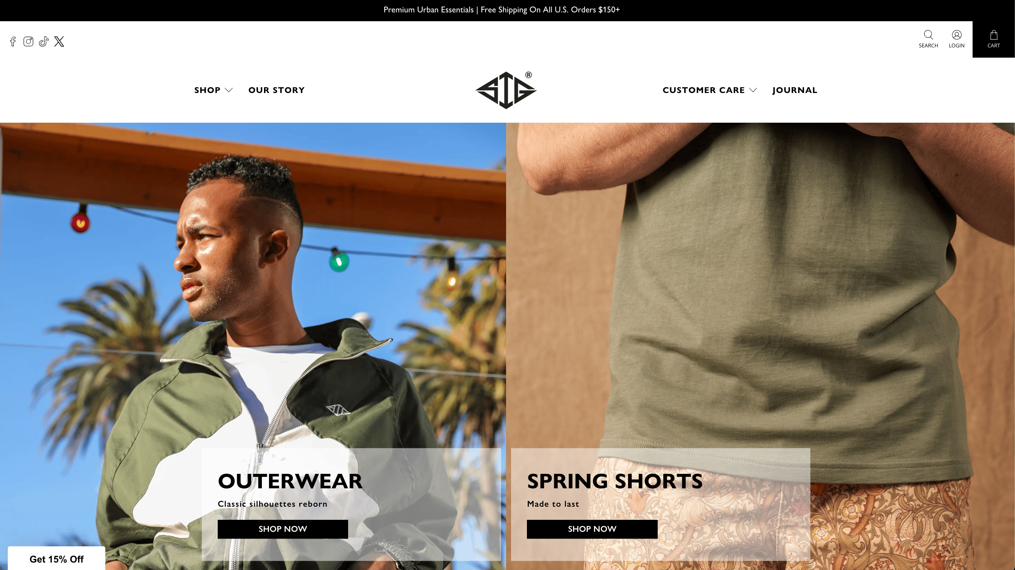The image size is (1015, 570).
Task: Open the Journal menu link
Action: click(795, 90)
